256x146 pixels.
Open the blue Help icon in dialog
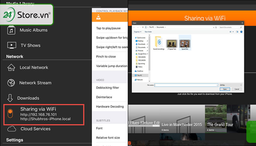click(x=241, y=32)
